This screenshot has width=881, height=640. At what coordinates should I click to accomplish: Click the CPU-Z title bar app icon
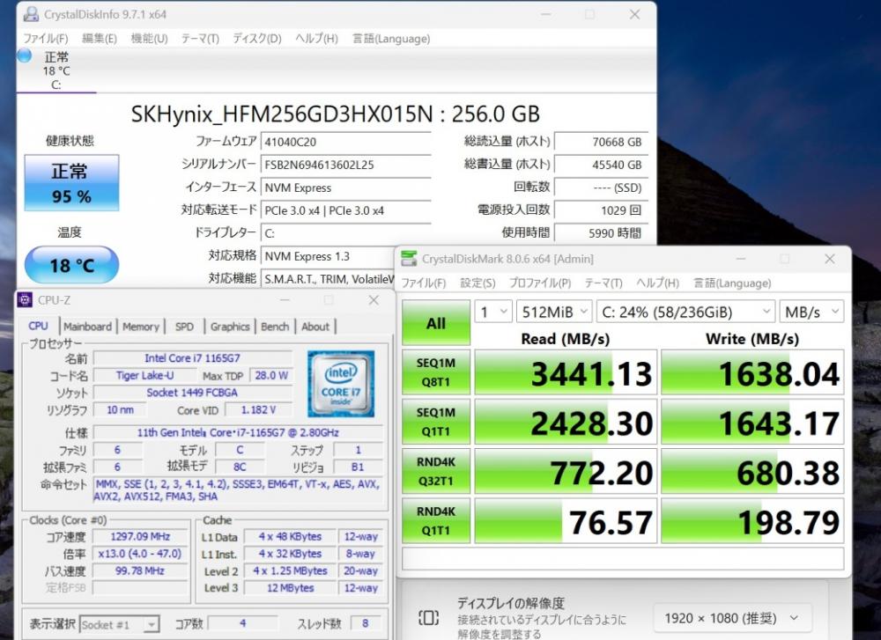25,300
